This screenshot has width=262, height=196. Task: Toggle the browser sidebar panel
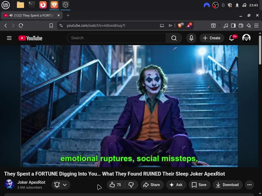(x=233, y=26)
